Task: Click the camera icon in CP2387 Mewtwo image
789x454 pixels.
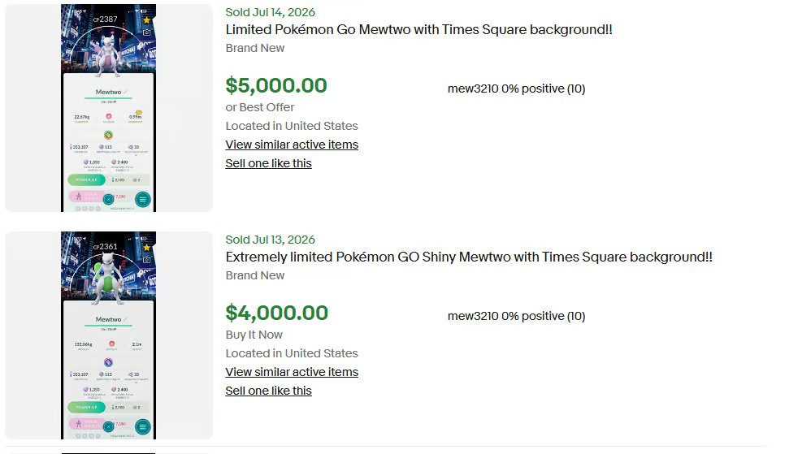Action: pyautogui.click(x=146, y=32)
